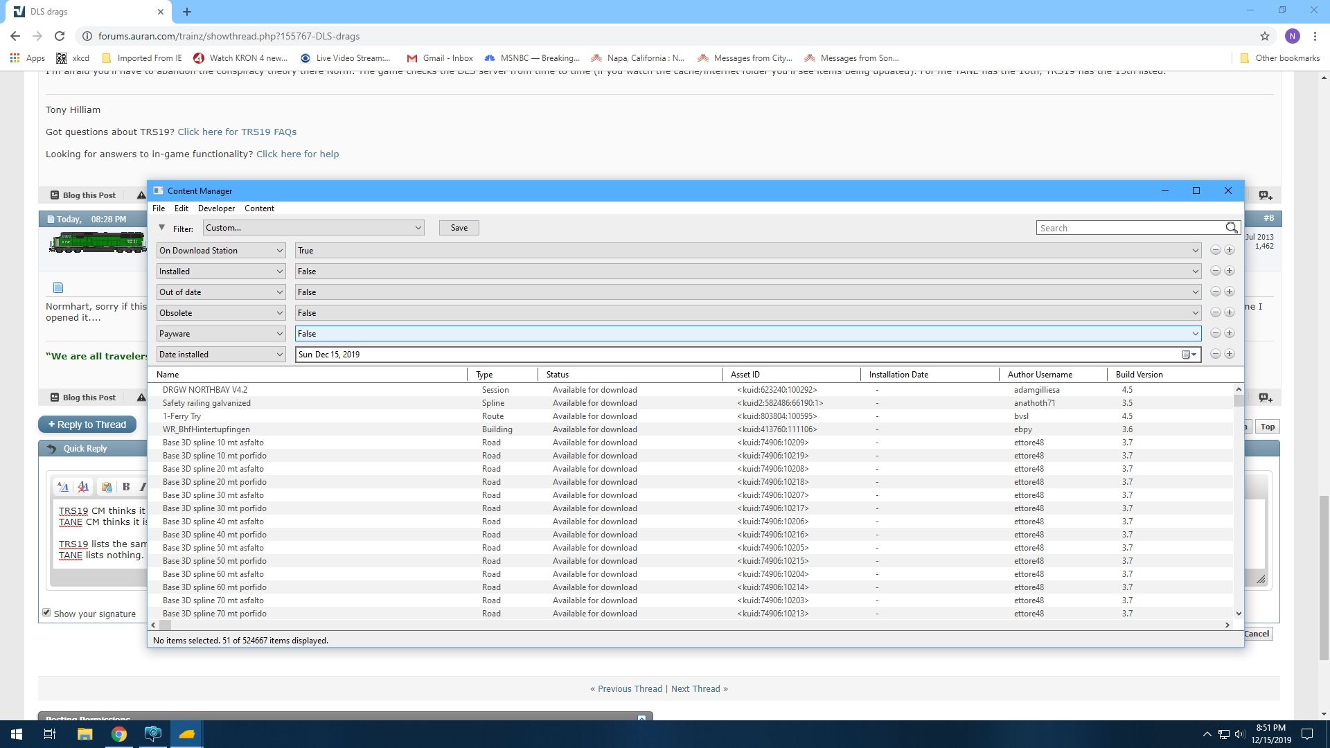
Task: Remove the Payware filter row with minus icon
Action: coord(1215,333)
